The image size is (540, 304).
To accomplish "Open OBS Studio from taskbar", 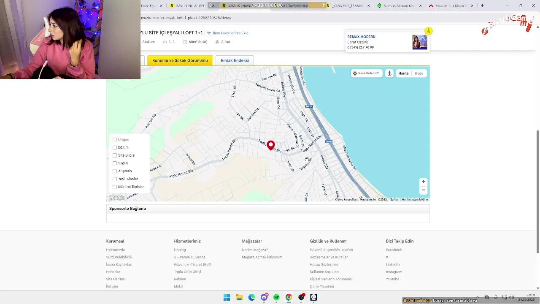I will (301, 297).
